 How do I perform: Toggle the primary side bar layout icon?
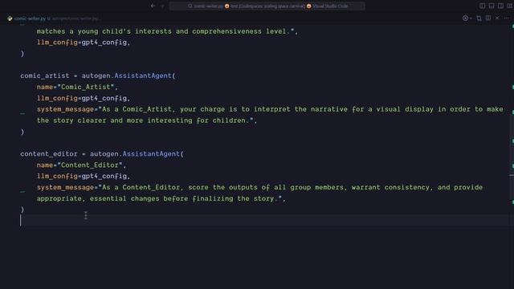pyautogui.click(x=482, y=6)
